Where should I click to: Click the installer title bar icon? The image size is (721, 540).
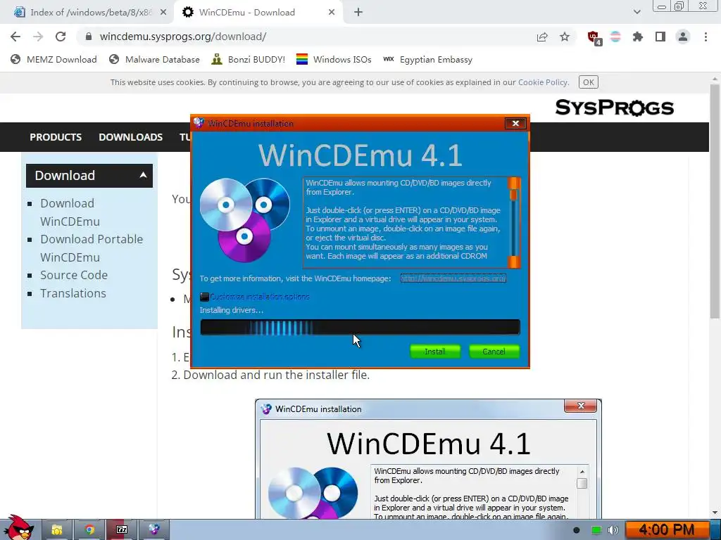tap(198, 123)
